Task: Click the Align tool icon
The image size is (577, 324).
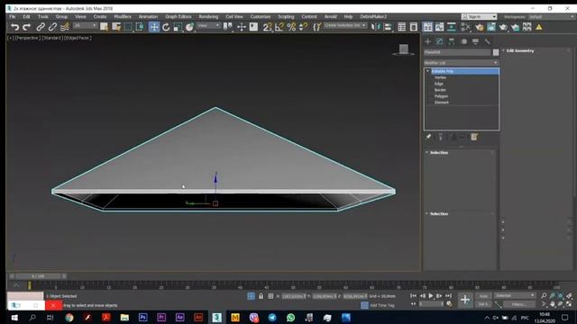Action: click(388, 27)
